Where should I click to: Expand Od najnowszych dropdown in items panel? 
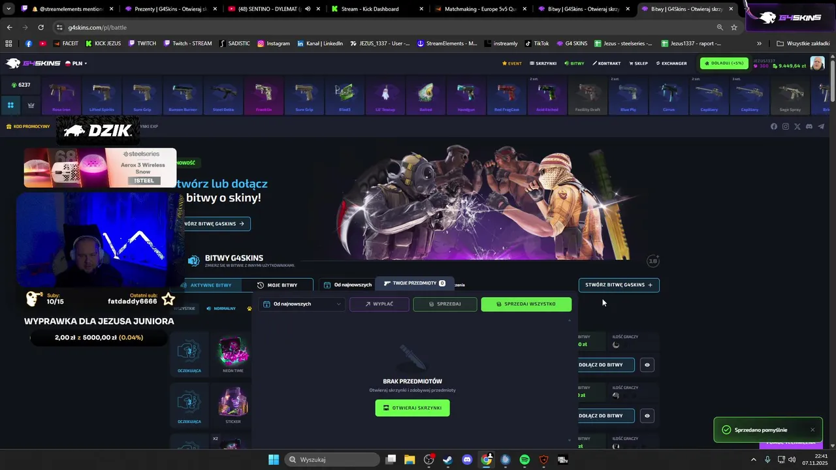(302, 304)
